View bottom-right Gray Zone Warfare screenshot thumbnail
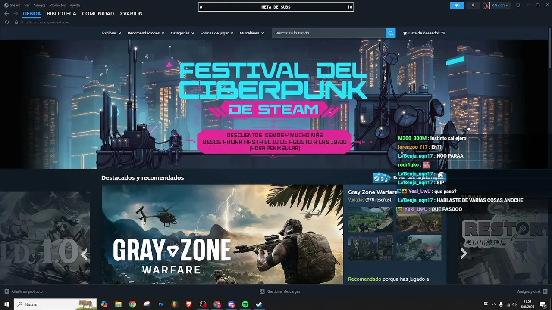 [419, 248]
